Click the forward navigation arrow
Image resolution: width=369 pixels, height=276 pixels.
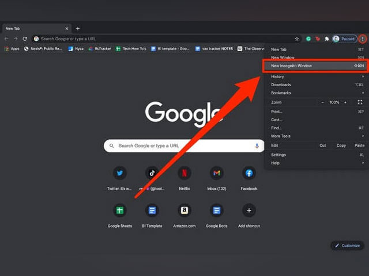(16, 39)
